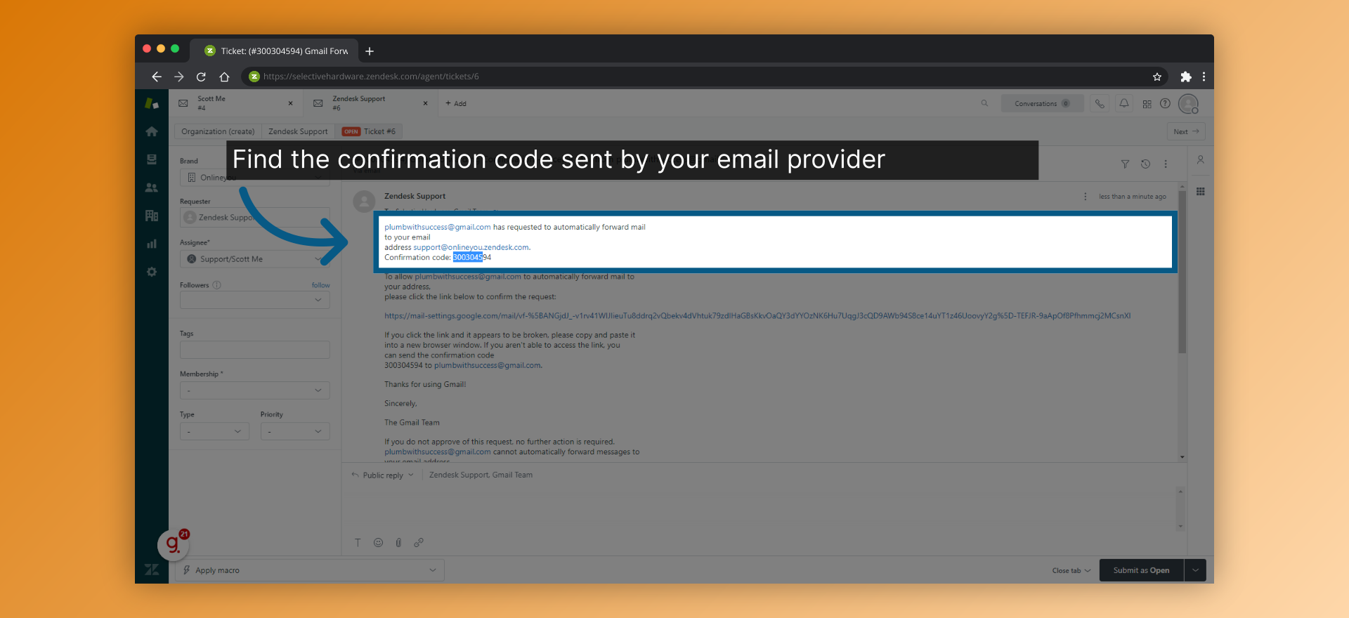The width and height of the screenshot is (1349, 618).
Task: Open Organization (create) breadcrumb tab
Action: (x=218, y=131)
